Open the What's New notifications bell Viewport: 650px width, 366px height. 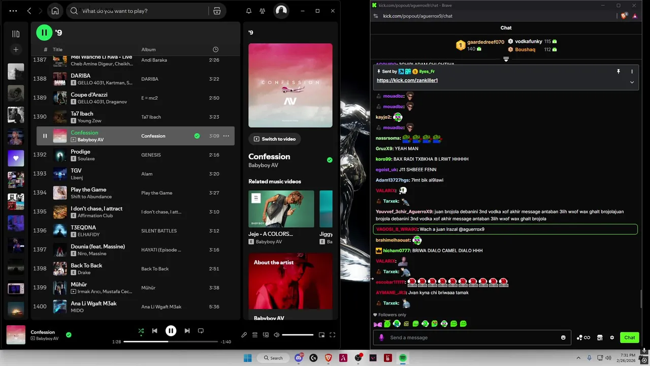pyautogui.click(x=249, y=11)
